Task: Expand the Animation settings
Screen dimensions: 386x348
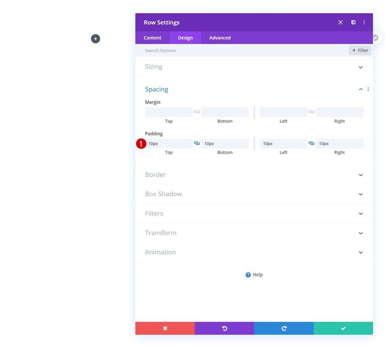Action: tap(254, 252)
